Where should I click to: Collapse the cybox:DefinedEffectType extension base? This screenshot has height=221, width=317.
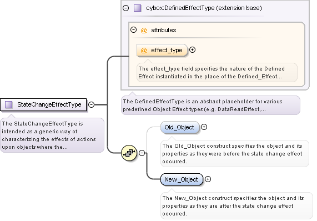pos(126,8)
